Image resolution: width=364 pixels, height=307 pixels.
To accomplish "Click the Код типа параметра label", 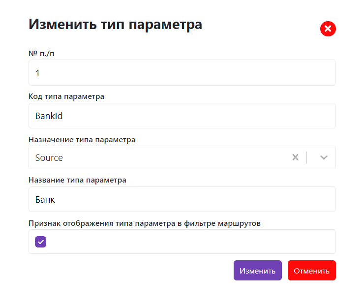I will [x=66, y=96].
